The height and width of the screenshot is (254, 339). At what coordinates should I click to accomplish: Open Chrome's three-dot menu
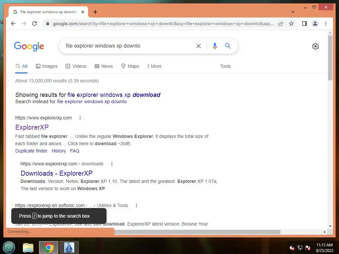coord(326,23)
